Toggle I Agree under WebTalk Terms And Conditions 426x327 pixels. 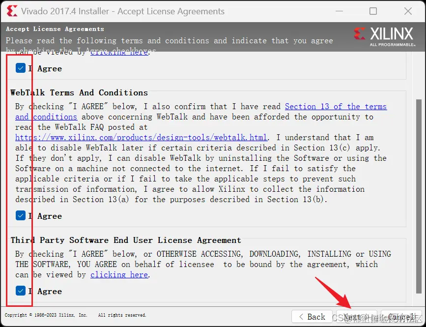[21, 216]
